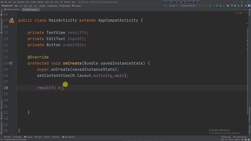Click the myapplication breadcrumb

click(x=52, y=6)
